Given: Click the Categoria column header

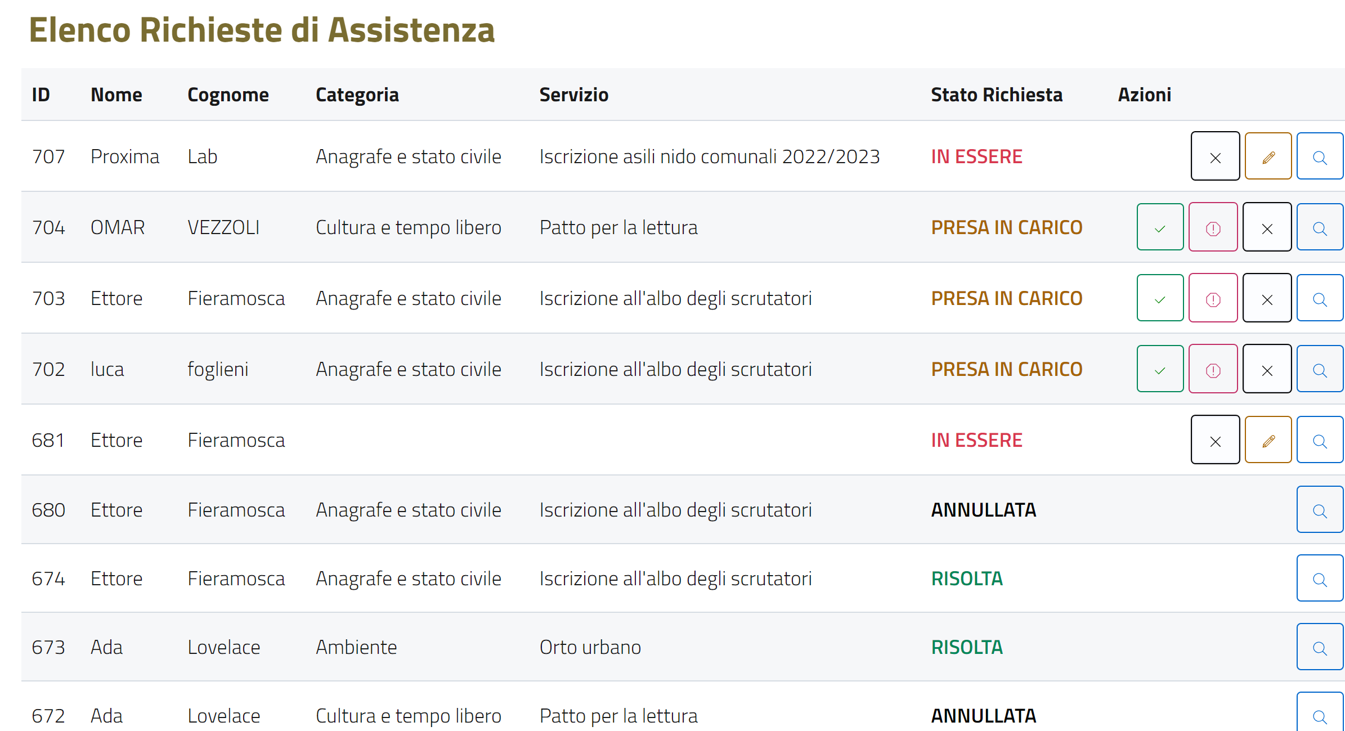Looking at the screenshot, I should tap(357, 95).
